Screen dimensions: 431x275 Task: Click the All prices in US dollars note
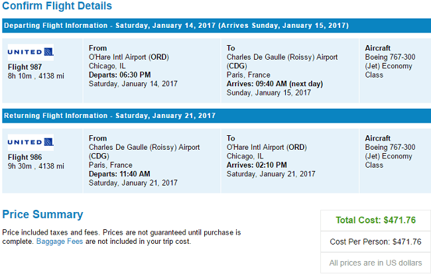375,263
